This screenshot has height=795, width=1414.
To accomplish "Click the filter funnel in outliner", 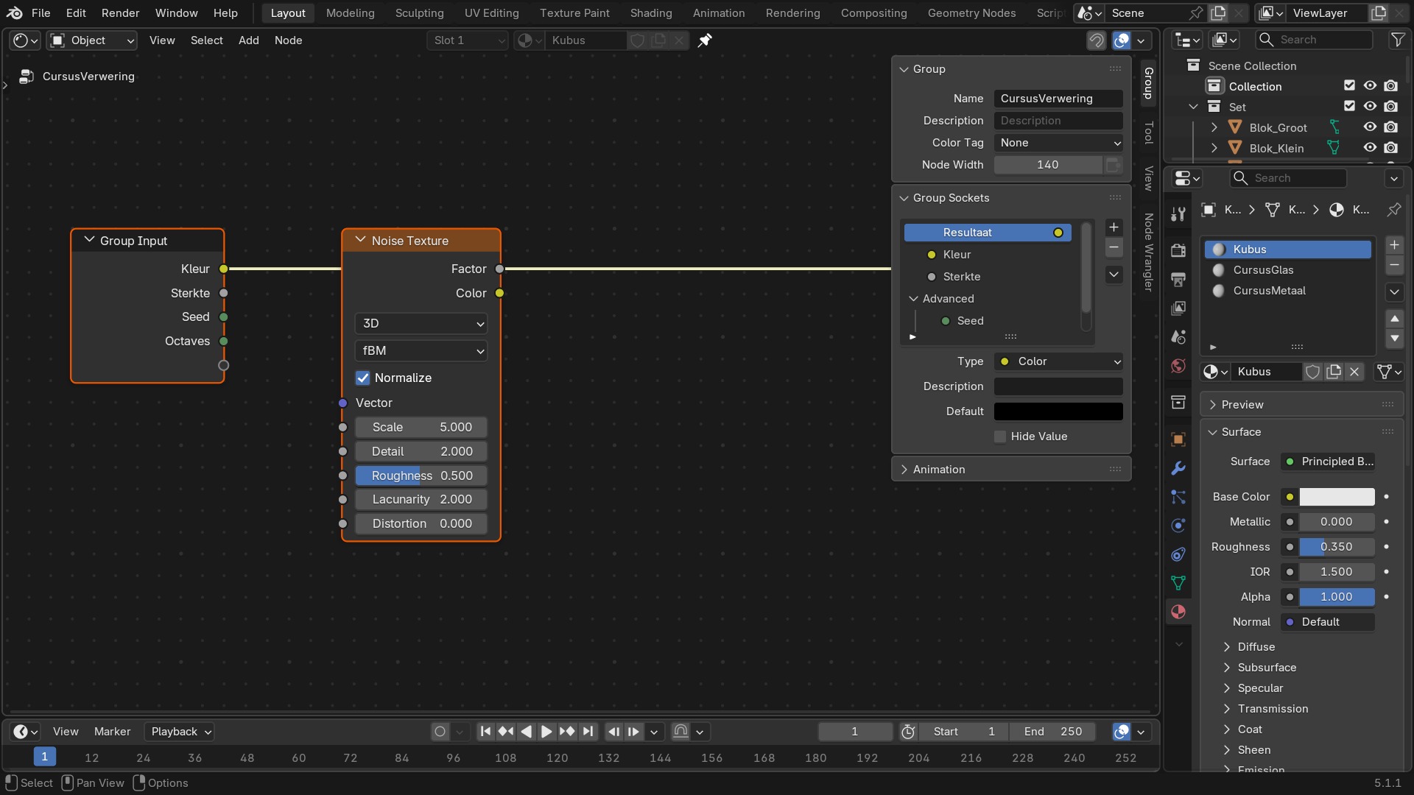I will point(1397,40).
